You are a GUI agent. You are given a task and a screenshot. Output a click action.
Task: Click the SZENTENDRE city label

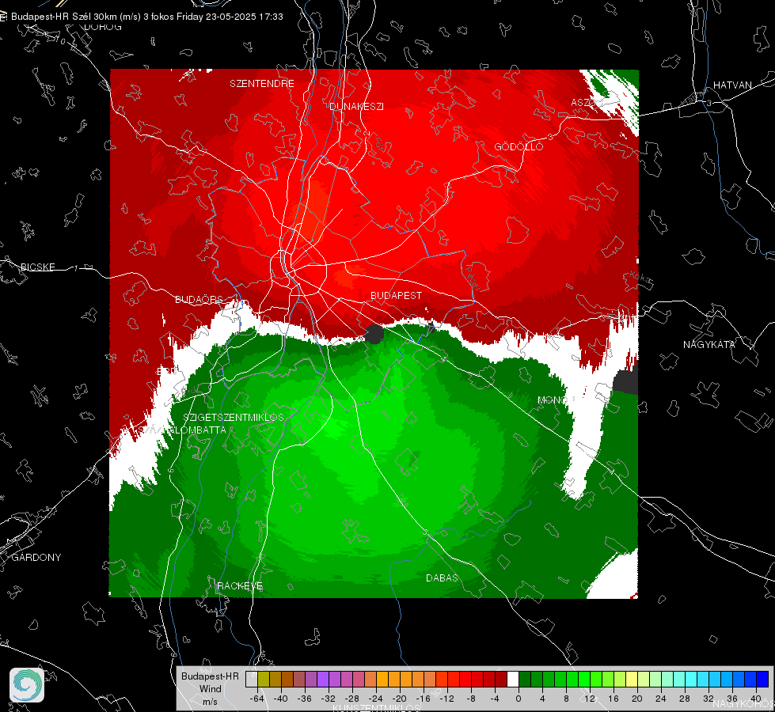(x=262, y=84)
